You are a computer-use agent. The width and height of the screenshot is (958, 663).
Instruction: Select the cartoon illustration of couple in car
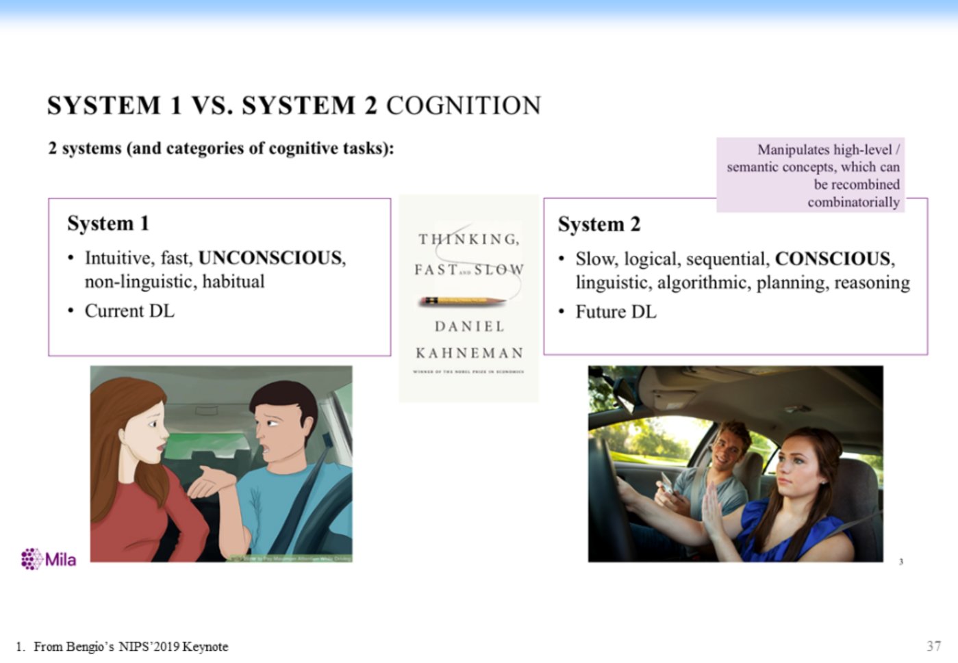click(221, 463)
